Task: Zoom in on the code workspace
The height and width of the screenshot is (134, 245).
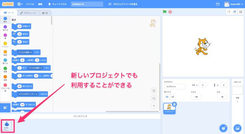Action: click(x=154, y=91)
